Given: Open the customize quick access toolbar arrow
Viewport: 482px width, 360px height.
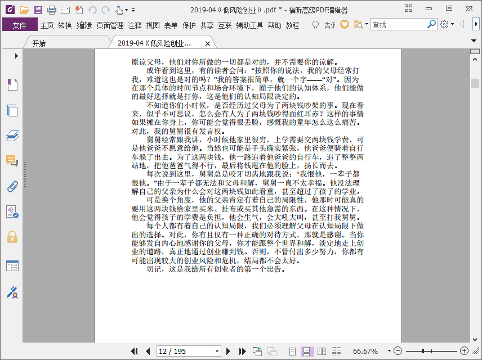Looking at the screenshot, I should tap(133, 10).
